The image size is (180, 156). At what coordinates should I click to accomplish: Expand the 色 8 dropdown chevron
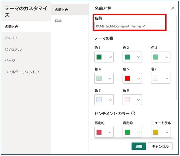pos(138,100)
